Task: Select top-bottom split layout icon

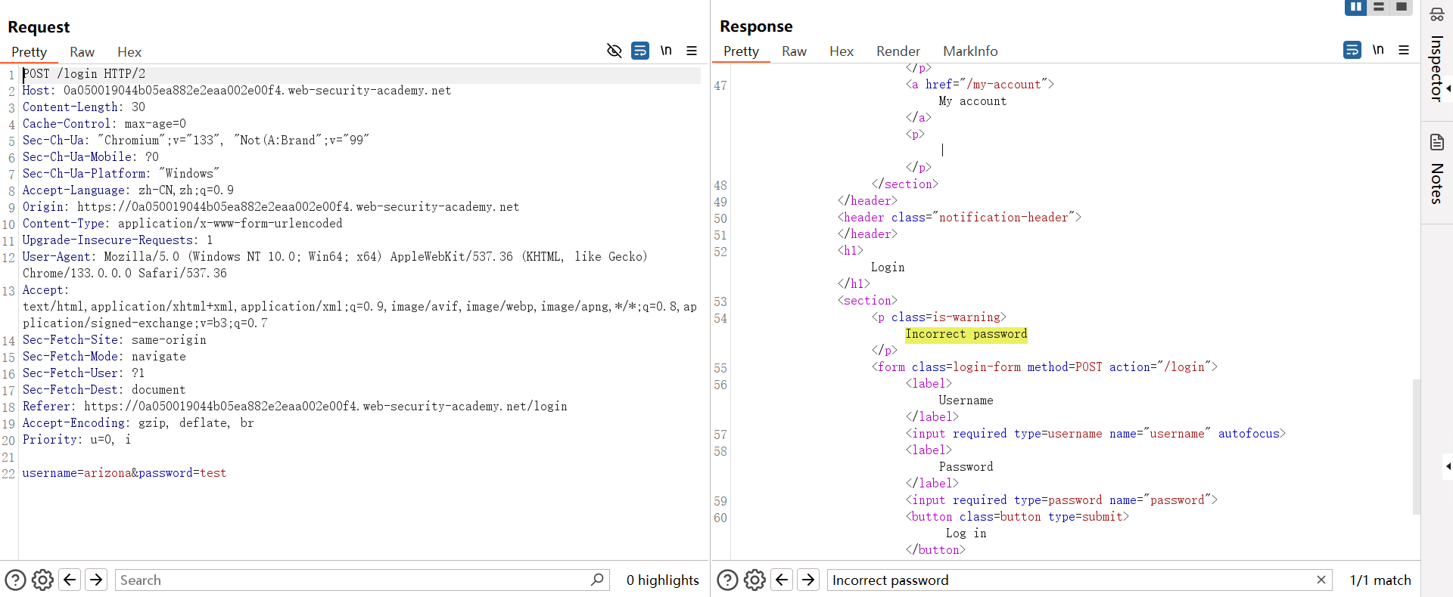Action: pyautogui.click(x=1379, y=7)
